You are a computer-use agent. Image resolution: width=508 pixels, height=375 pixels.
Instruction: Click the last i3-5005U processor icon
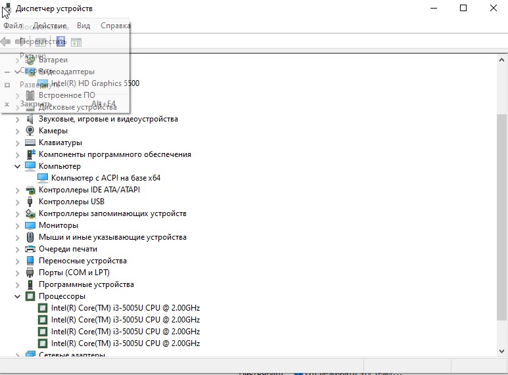tap(43, 343)
